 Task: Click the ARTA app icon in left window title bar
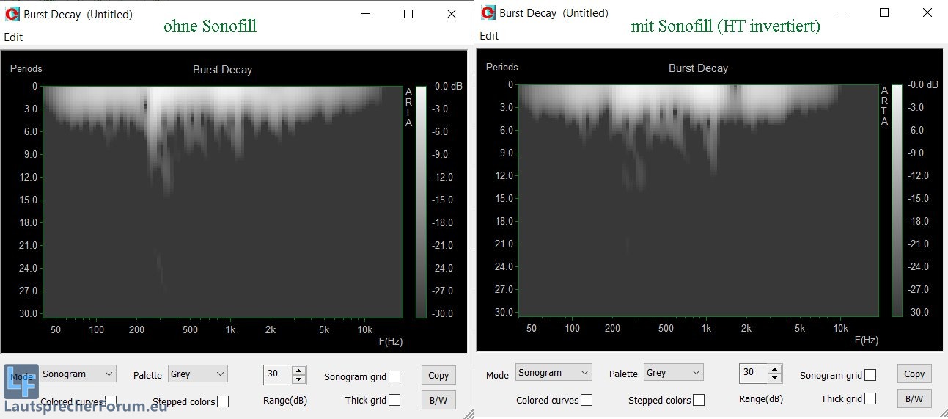tap(12, 14)
